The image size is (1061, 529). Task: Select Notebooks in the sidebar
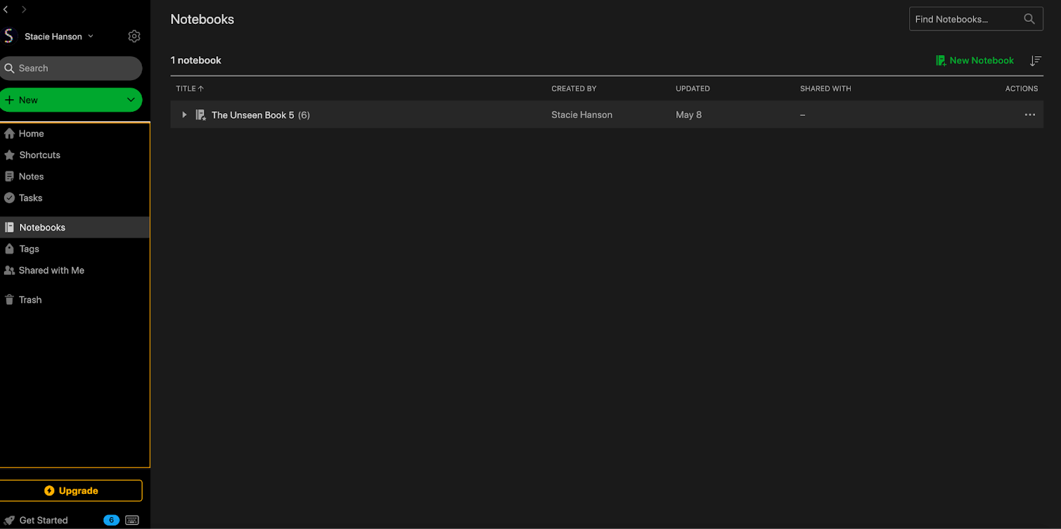75,227
